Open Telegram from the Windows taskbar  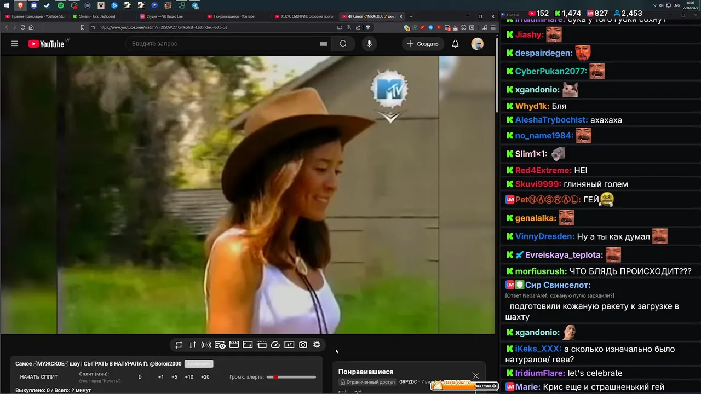point(195,5)
